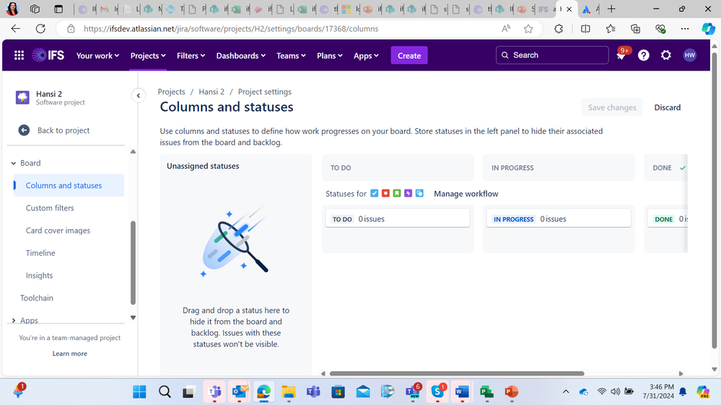Click the sidebar vertical scrollbar thumb

point(134,262)
